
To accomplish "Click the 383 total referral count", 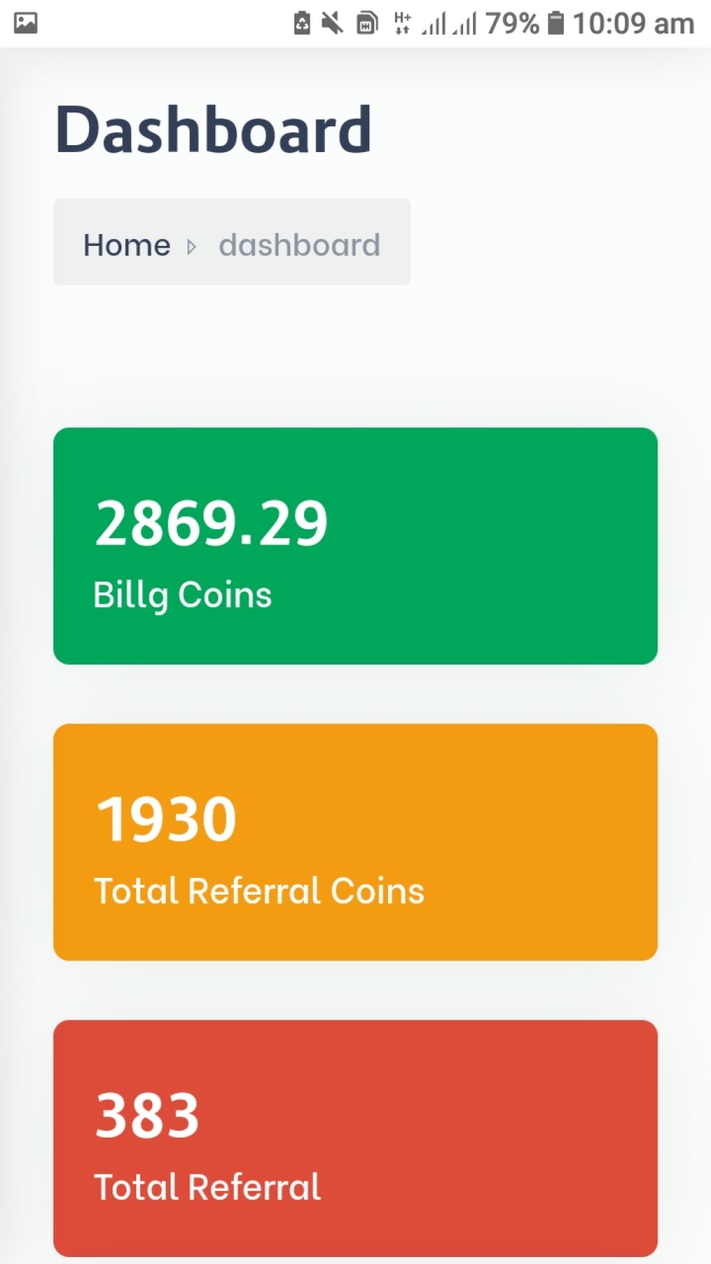I will coord(147,1115).
